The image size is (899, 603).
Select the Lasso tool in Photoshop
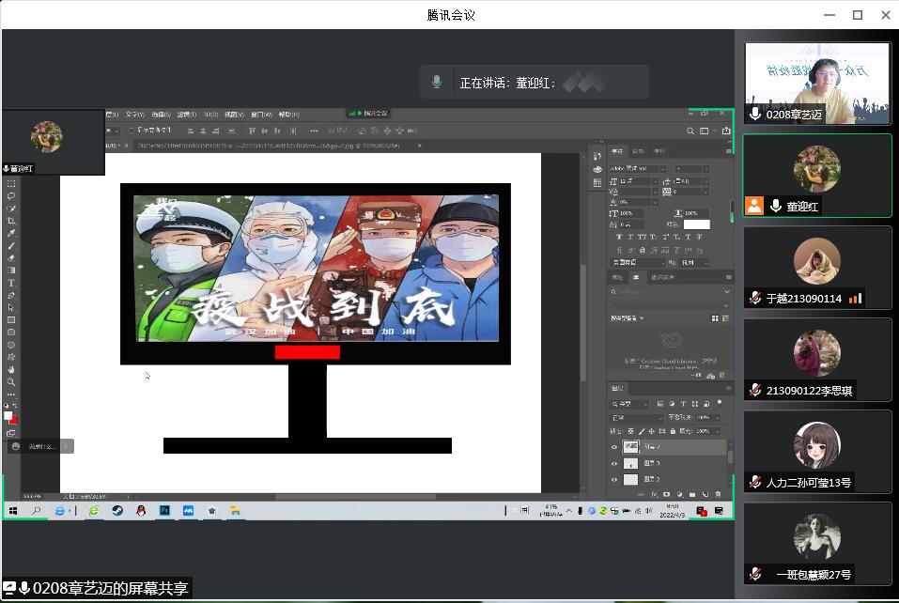pos(11,196)
